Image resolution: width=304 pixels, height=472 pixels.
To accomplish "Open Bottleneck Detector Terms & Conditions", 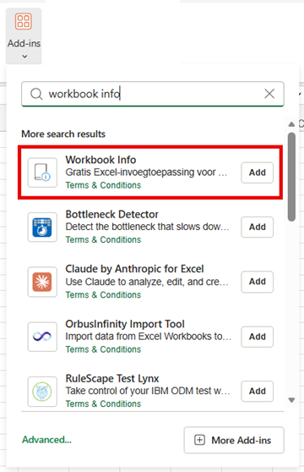I will click(103, 239).
